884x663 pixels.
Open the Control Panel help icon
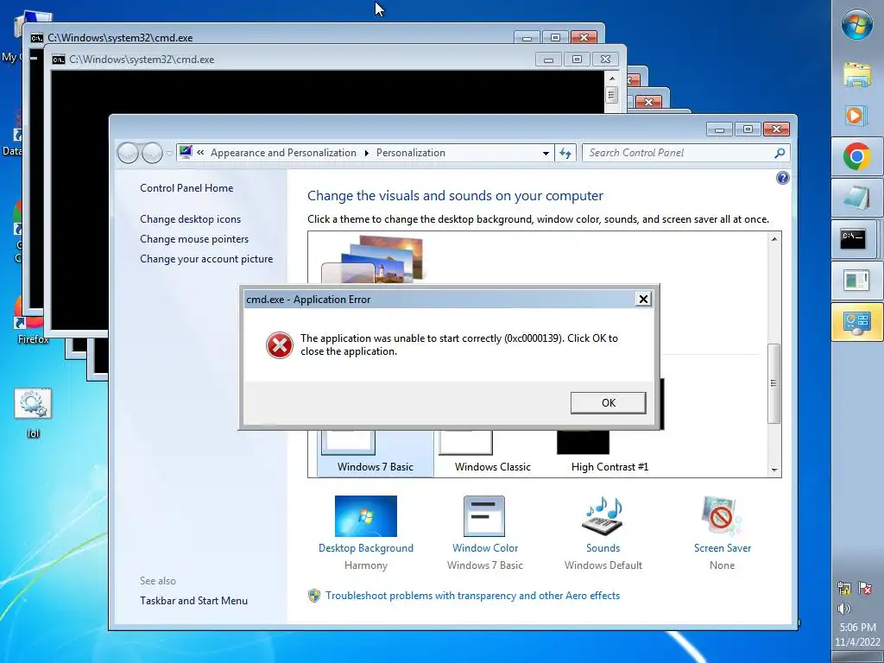pos(782,178)
